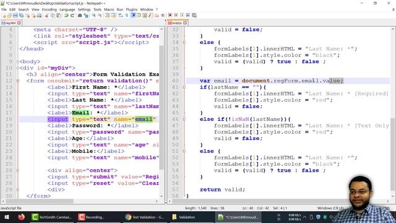The image size is (396, 223).
Task: Collapse the body tag fold at line 9
Action: pos(18,62)
